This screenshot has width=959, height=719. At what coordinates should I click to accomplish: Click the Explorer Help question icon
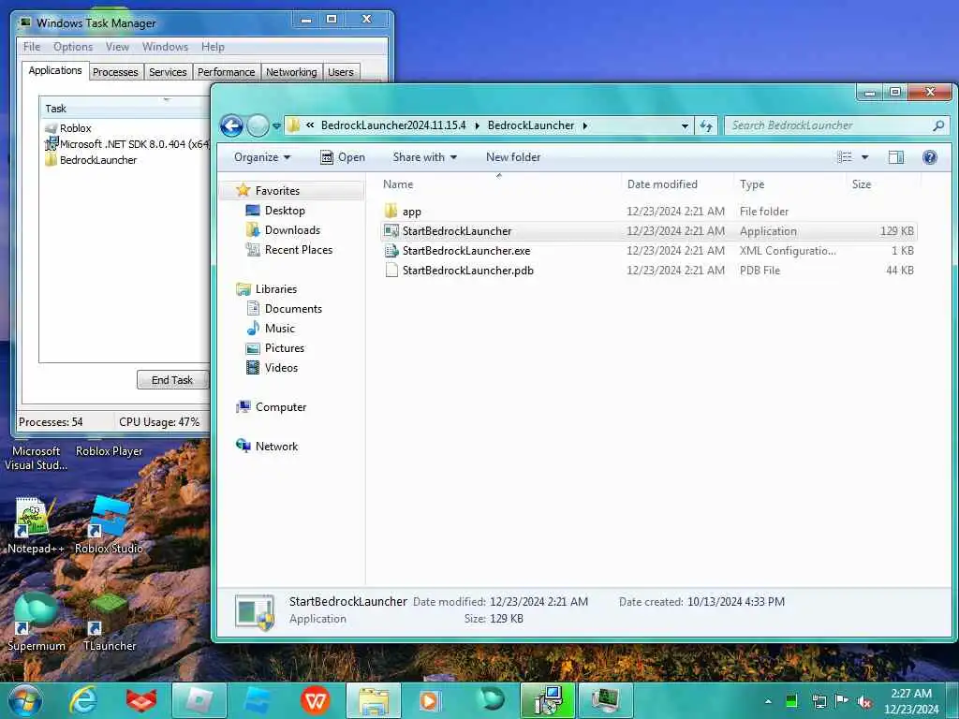[930, 157]
